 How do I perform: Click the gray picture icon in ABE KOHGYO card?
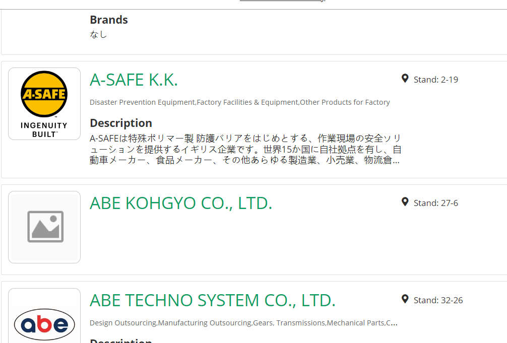(45, 227)
